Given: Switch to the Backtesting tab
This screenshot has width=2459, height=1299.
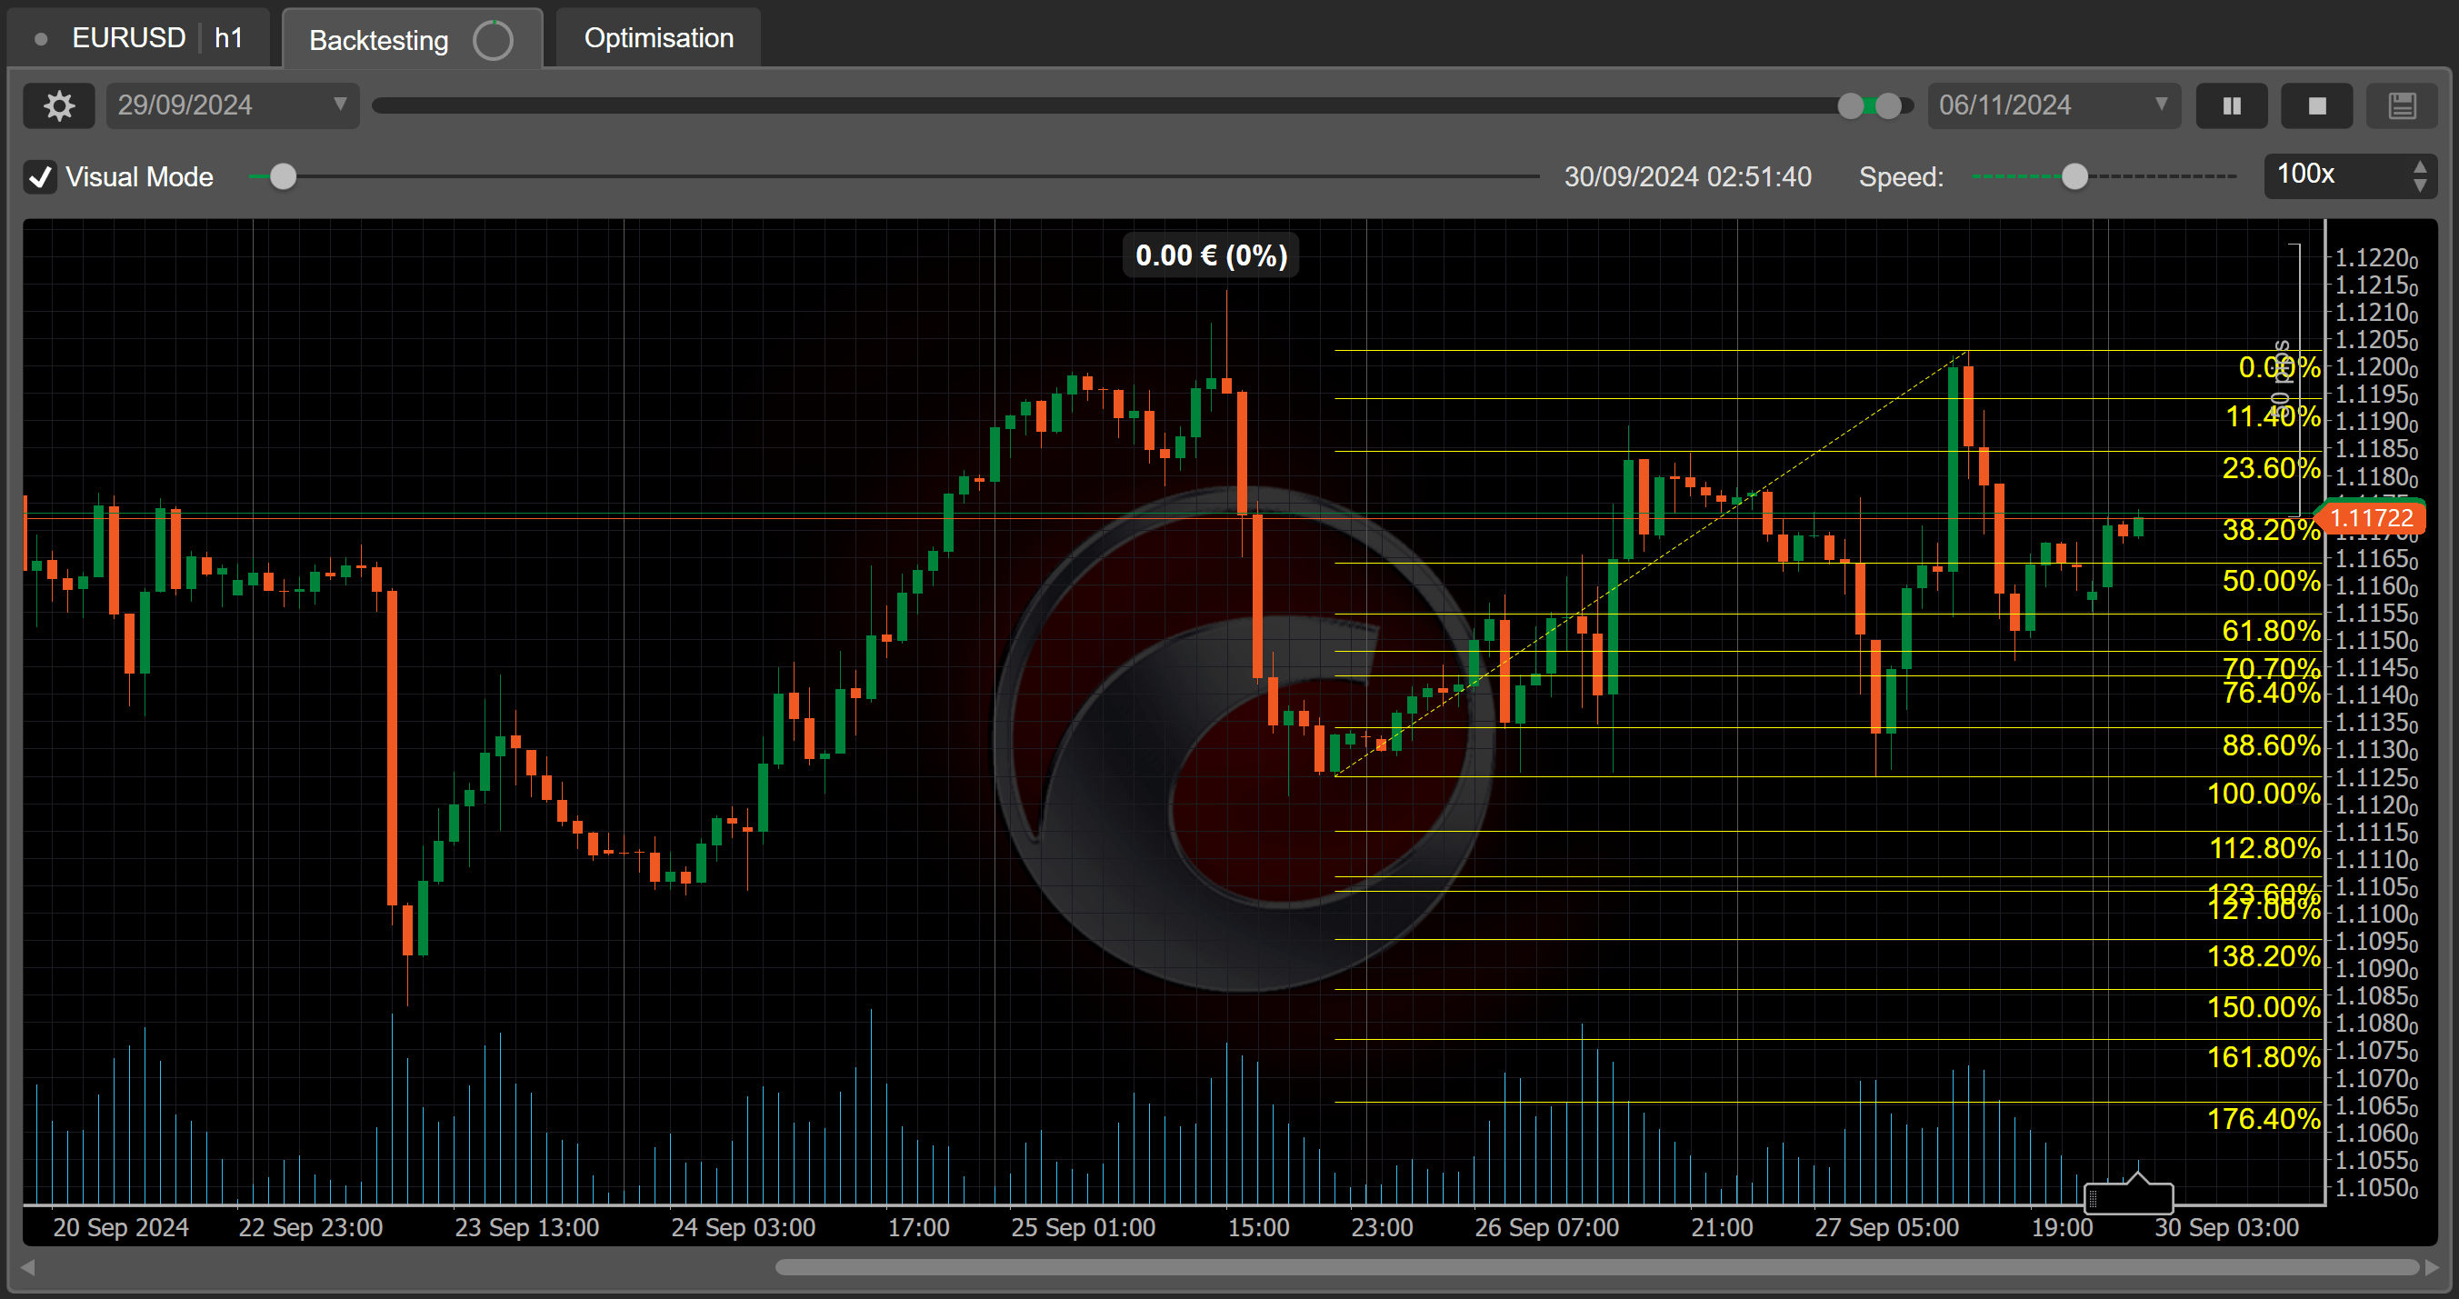Looking at the screenshot, I should [x=413, y=39].
